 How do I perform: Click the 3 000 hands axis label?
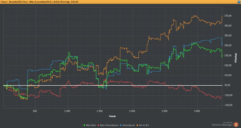197,111
